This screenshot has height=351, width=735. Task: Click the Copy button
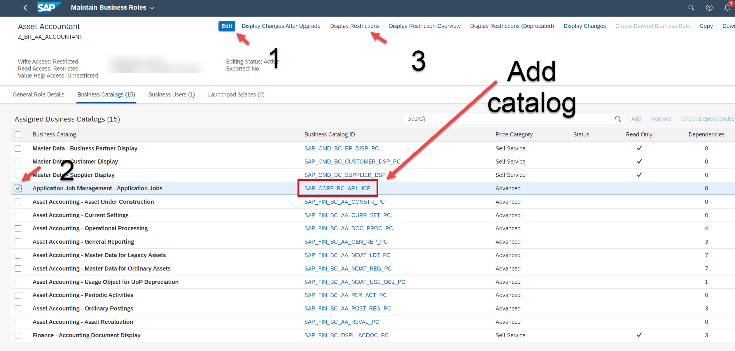706,26
